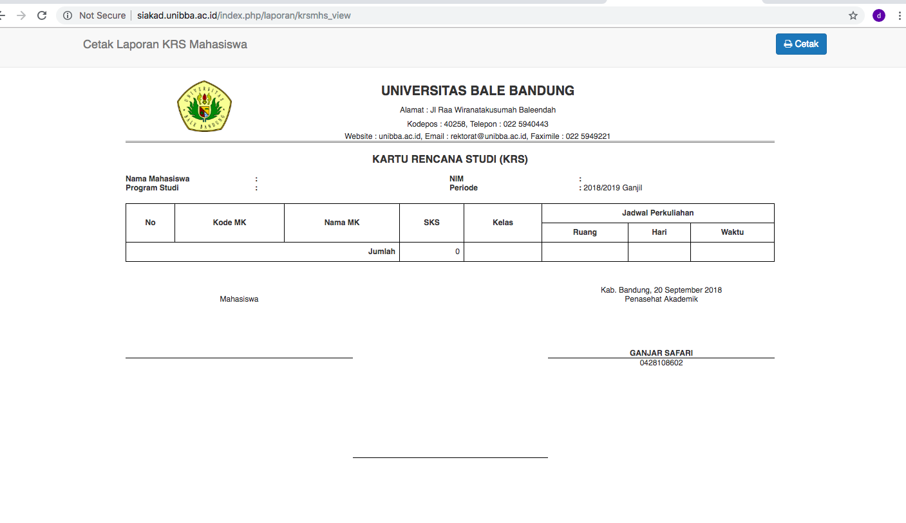Screen dimensions: 906x523
Task: Click the Website and Email line
Action: pos(478,136)
